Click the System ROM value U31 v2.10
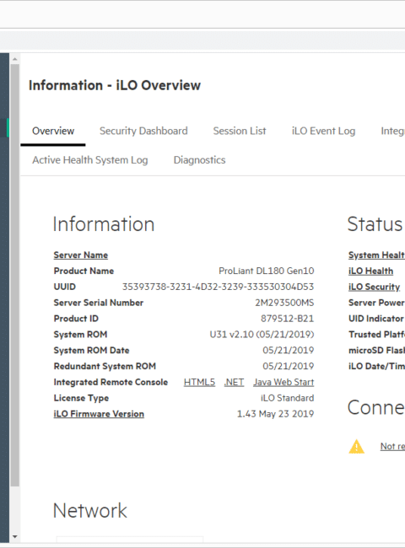The height and width of the screenshot is (548, 405). [262, 335]
